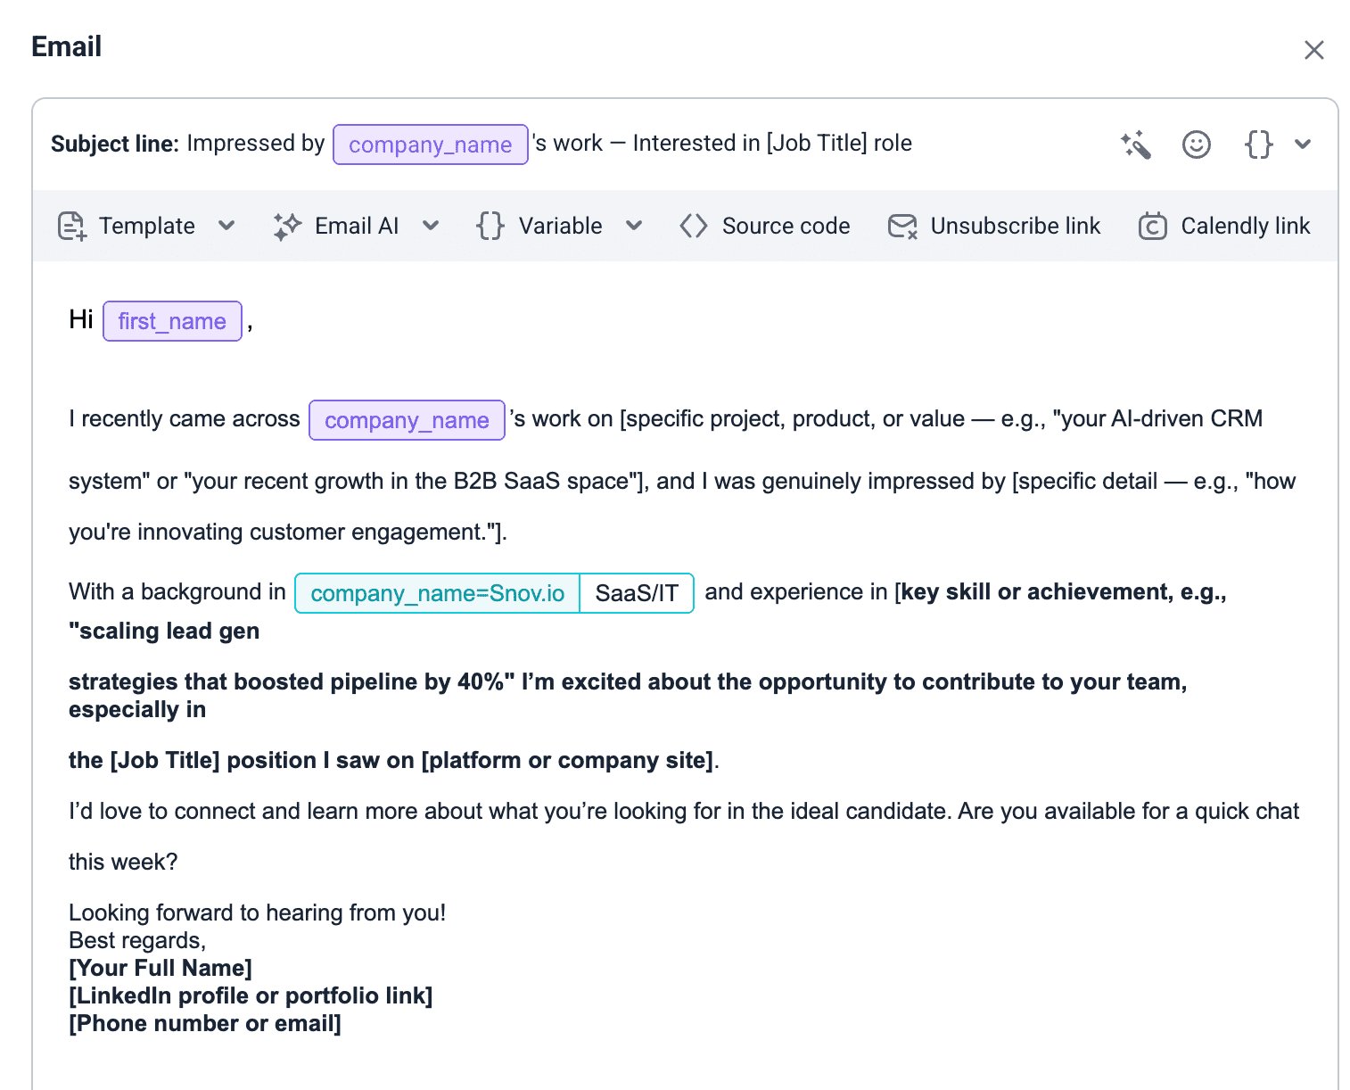Click the Email AI sparkle icon
The width and height of the screenshot is (1350, 1090).
[x=287, y=227]
